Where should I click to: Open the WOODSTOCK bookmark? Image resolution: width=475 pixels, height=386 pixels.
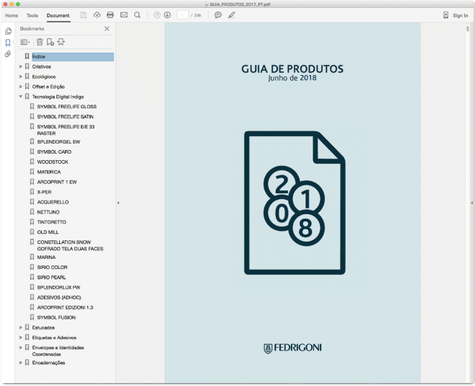coord(52,162)
